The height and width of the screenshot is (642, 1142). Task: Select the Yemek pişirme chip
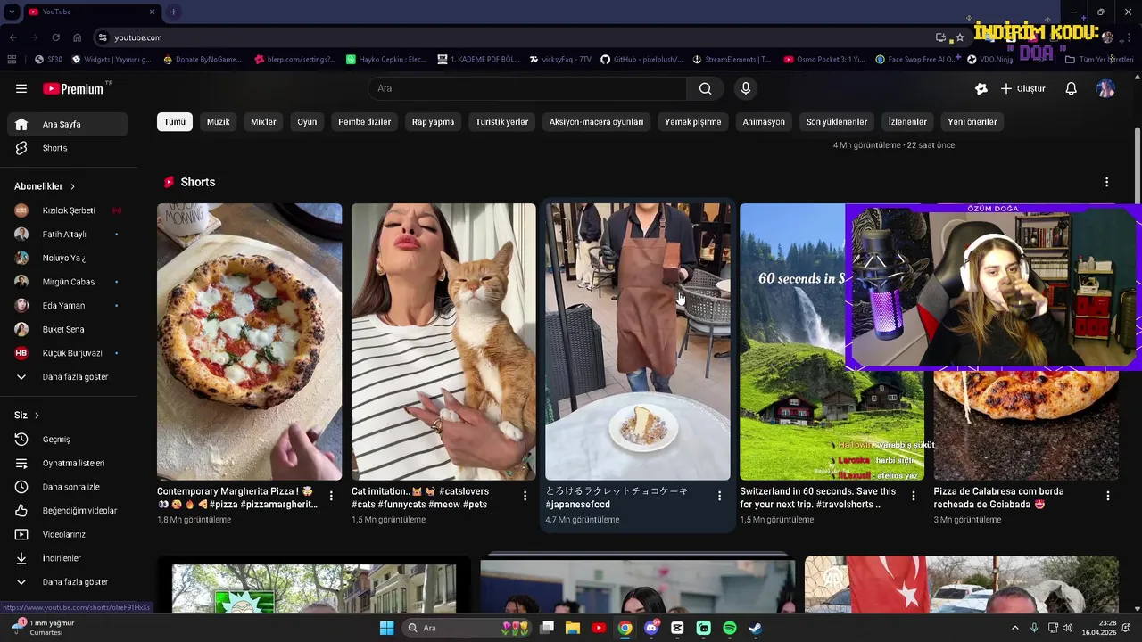click(x=692, y=121)
